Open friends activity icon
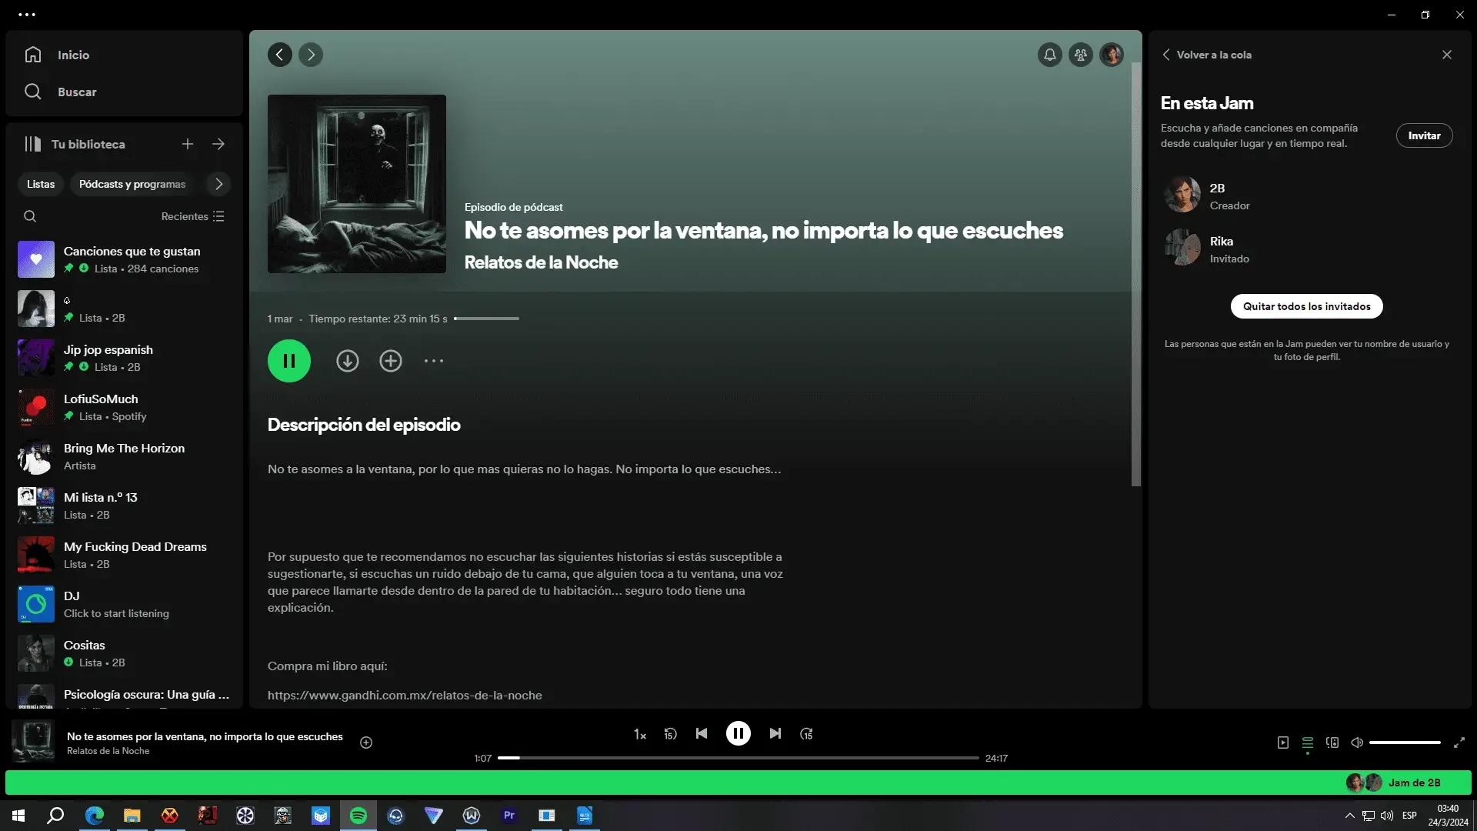The image size is (1477, 831). click(x=1081, y=55)
